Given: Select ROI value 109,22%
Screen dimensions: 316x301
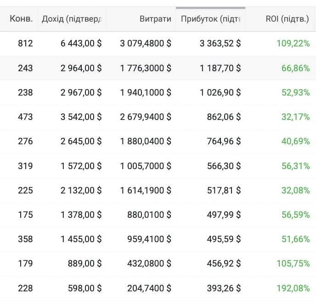Looking at the screenshot, I should (x=293, y=43).
